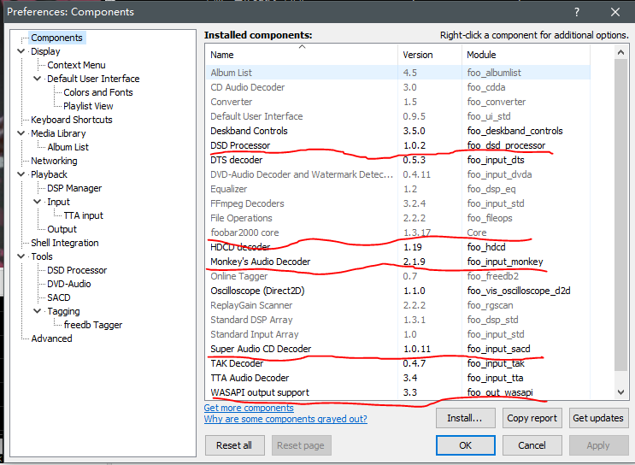Sort components by Name column header
Screen dimensions: 635x465
coord(299,55)
